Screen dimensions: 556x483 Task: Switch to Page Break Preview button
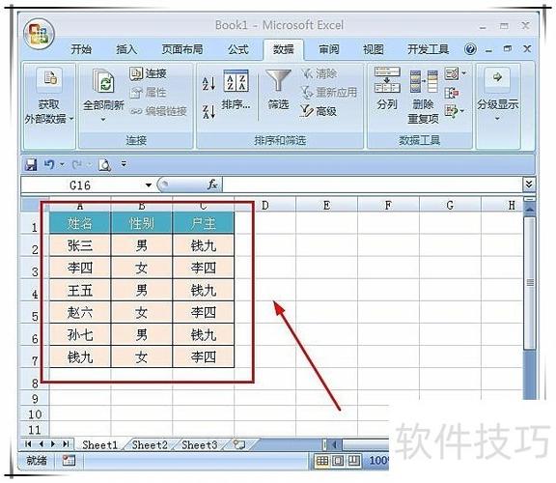(x=353, y=461)
